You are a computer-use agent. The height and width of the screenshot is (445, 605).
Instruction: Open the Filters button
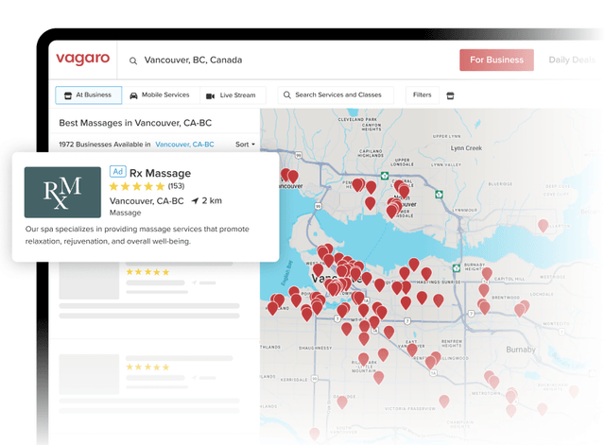pos(423,94)
